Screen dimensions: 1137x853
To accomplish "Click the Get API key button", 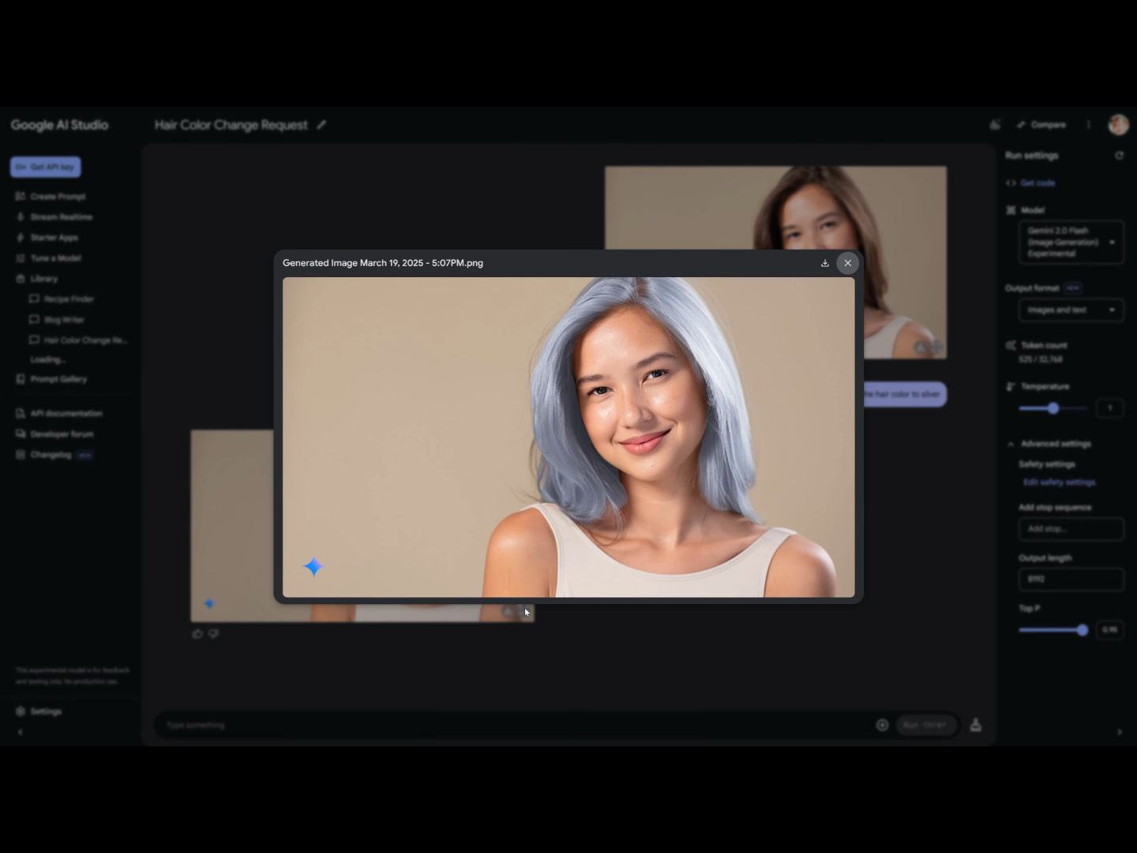I will 46,167.
